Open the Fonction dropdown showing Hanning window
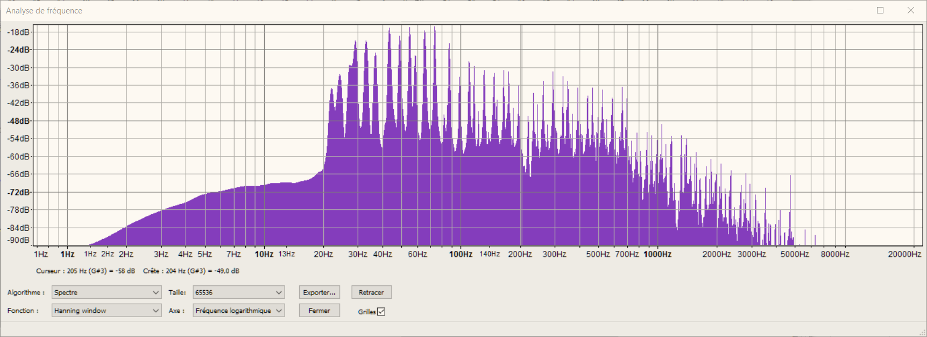Image resolution: width=927 pixels, height=337 pixels. point(107,311)
